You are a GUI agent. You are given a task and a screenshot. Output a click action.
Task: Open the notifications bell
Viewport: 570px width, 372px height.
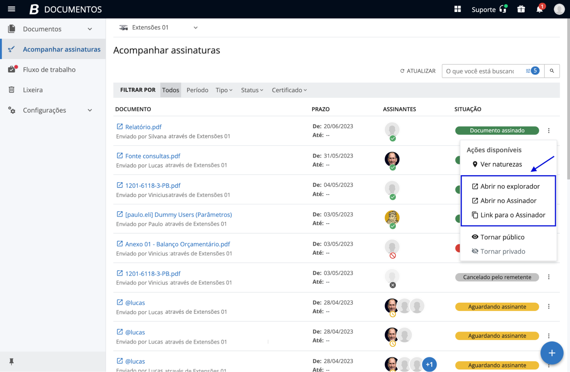539,9
